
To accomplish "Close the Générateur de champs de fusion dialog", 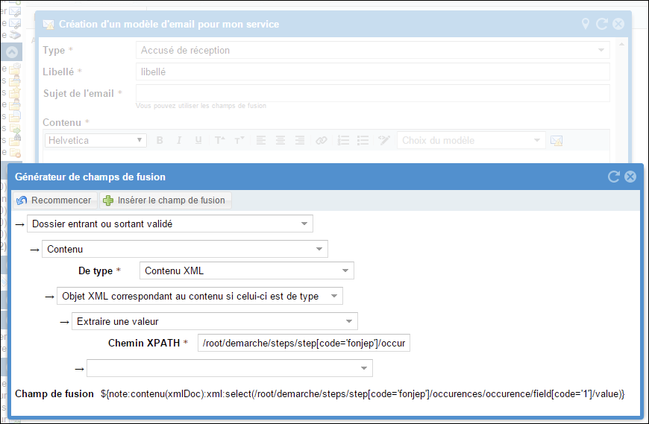I will 630,177.
